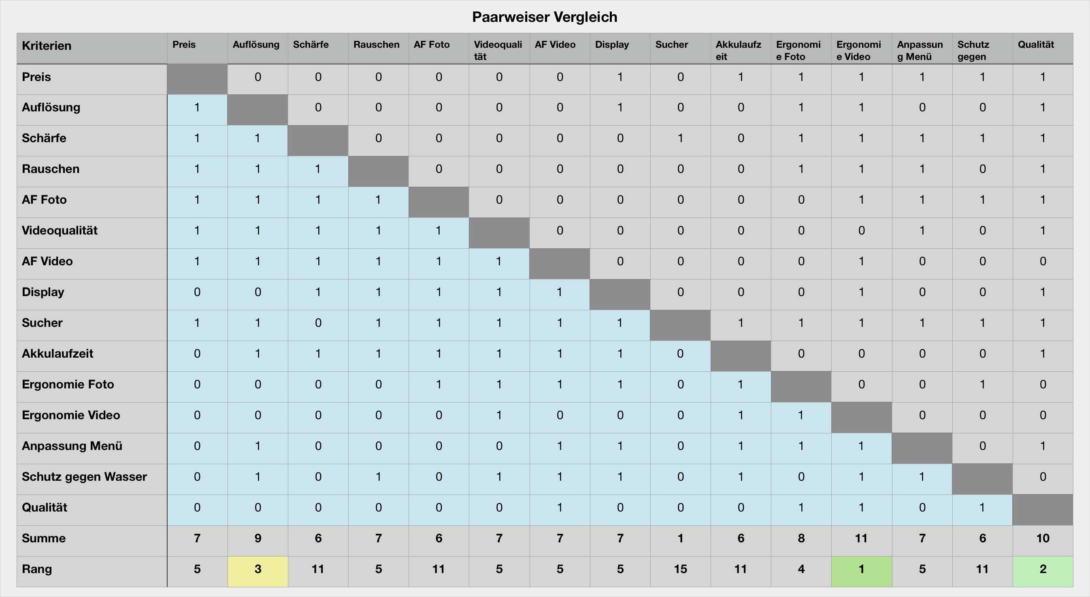Select the green Rang cell showing 1
Image resolution: width=1090 pixels, height=597 pixels.
[x=861, y=569]
